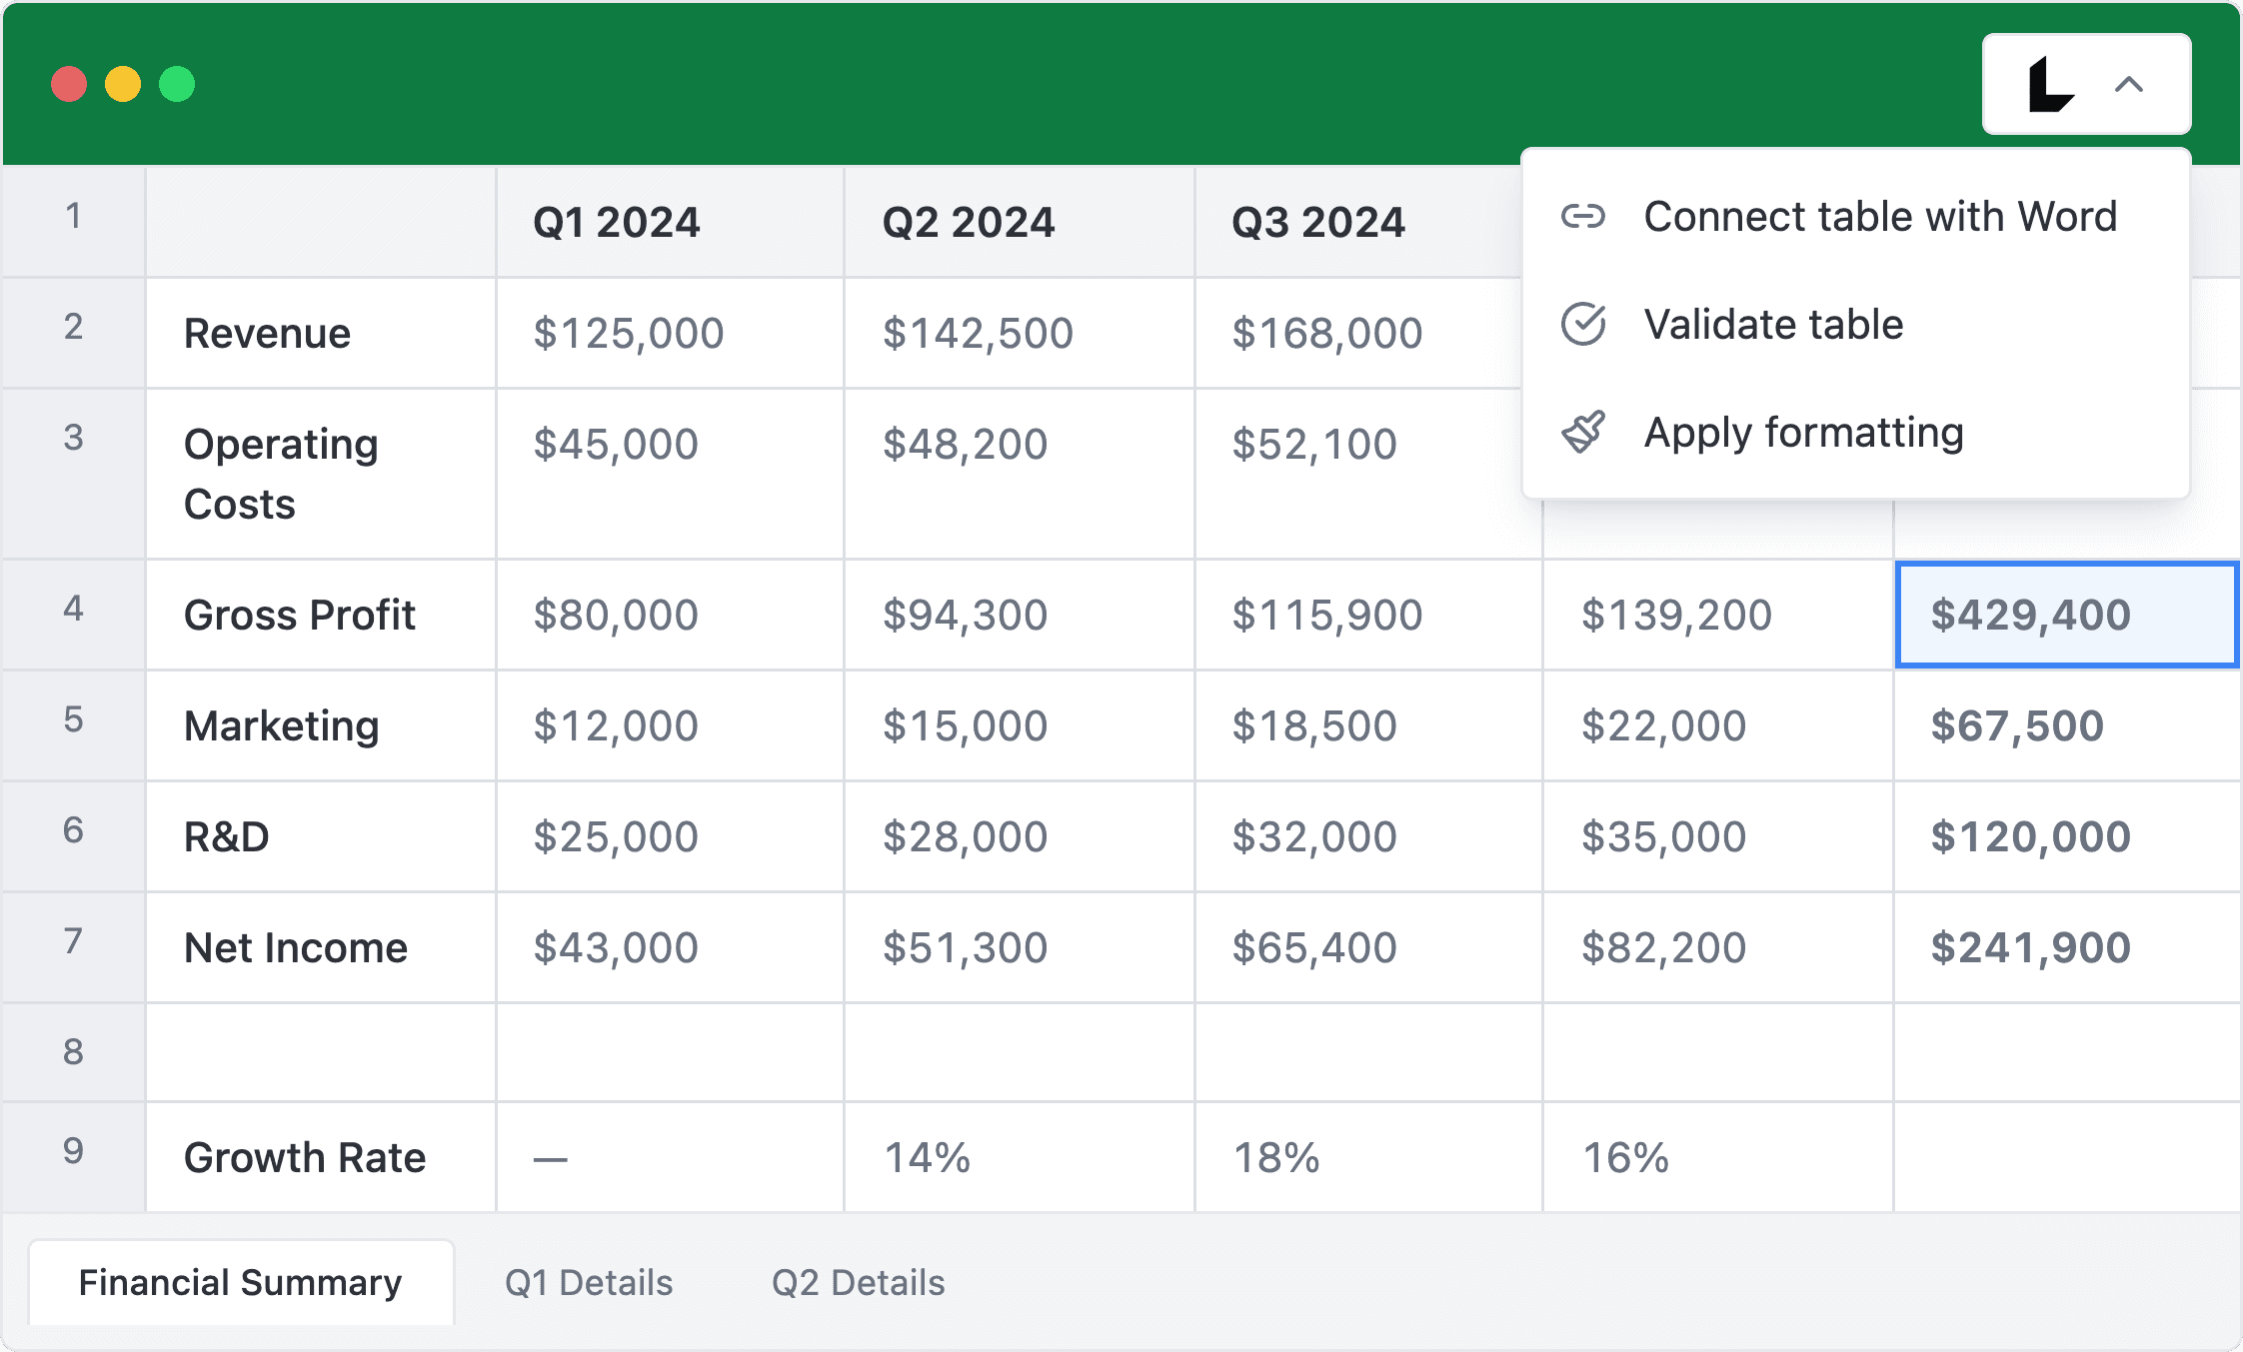Collapse the plugin menu with the chevron
This screenshot has height=1352, width=2243.
[2129, 85]
